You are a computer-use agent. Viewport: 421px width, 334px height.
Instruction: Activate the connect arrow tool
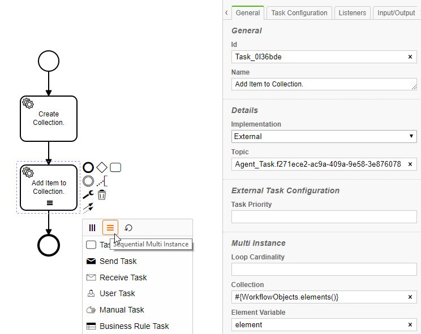(x=88, y=209)
